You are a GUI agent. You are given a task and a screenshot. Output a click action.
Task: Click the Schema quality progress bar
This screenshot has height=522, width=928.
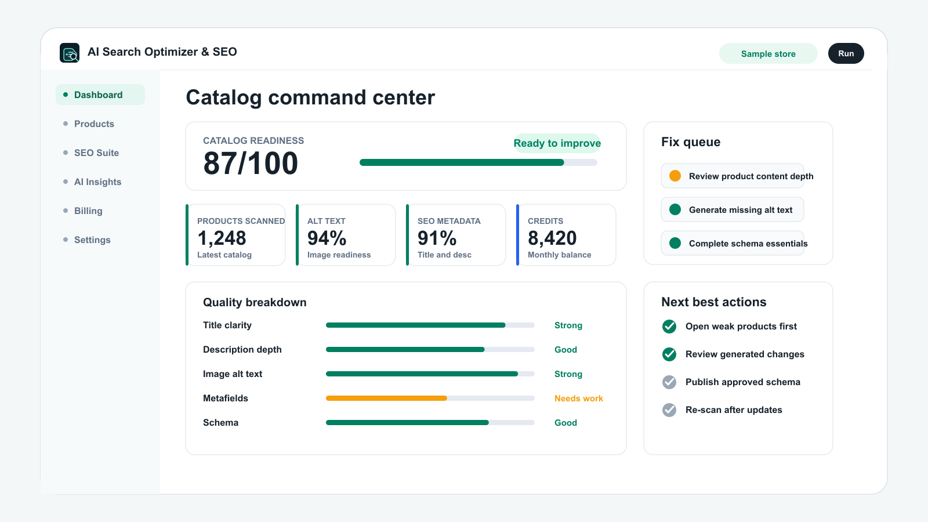click(430, 423)
